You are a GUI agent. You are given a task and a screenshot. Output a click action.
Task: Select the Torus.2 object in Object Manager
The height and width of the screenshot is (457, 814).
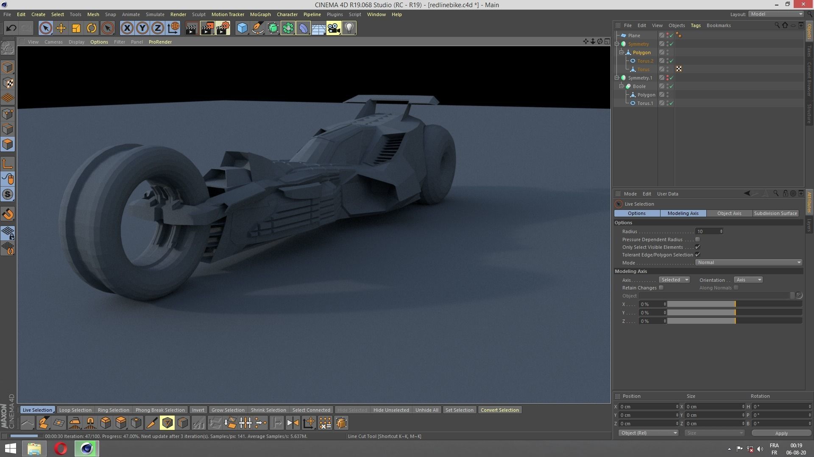tap(645, 61)
